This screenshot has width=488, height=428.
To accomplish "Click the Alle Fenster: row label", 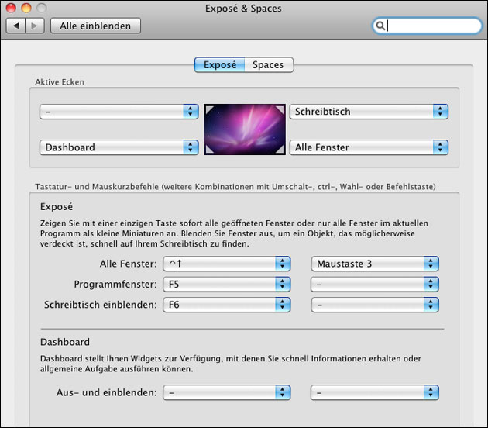I will [x=129, y=264].
